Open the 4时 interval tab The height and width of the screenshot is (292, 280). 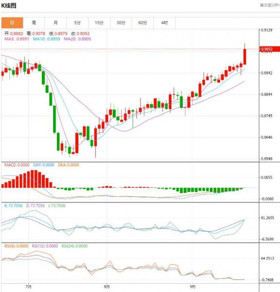pos(165,23)
